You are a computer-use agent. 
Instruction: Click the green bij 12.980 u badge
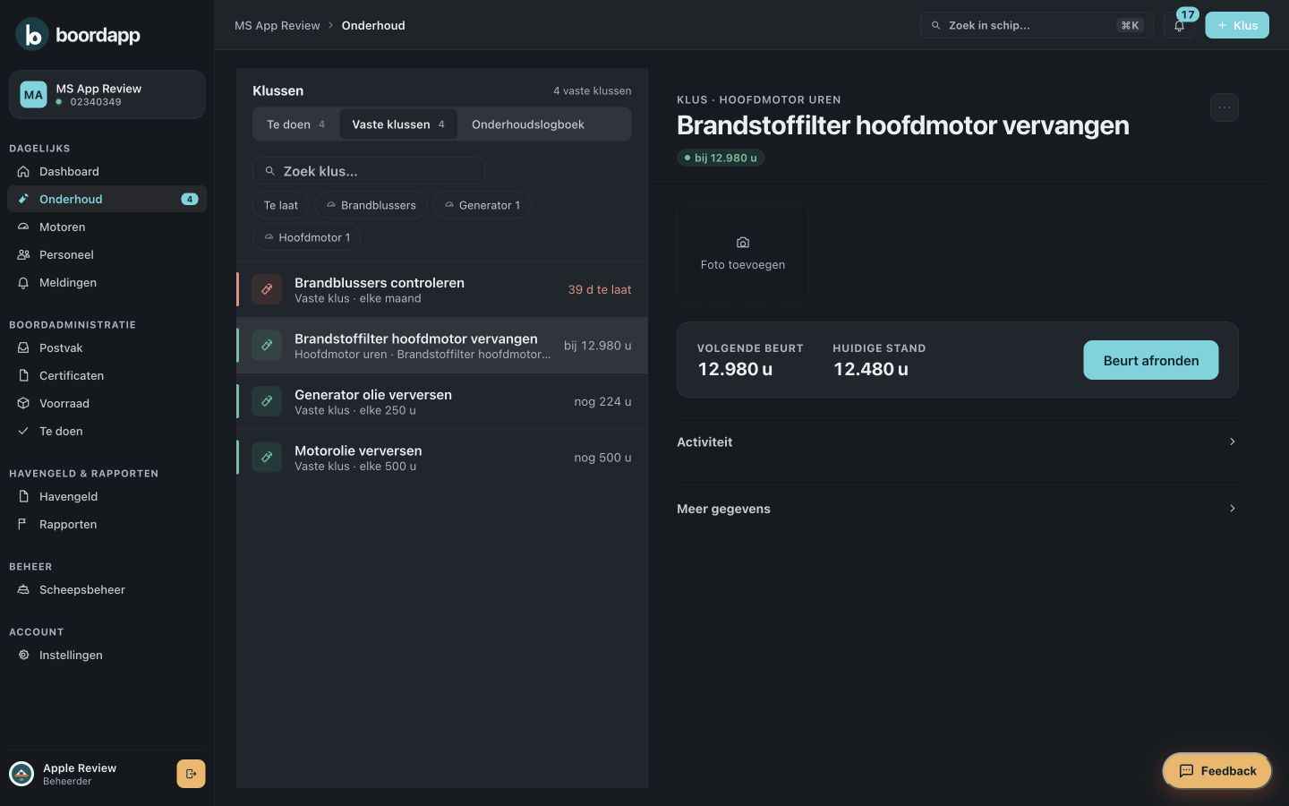tap(721, 158)
